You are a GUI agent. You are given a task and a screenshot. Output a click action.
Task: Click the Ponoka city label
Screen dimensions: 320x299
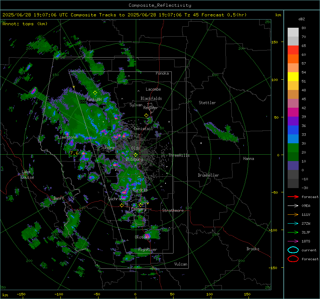click(162, 73)
